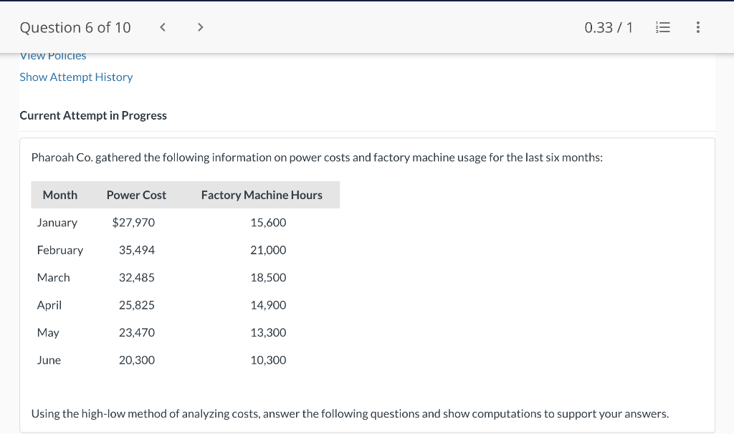This screenshot has width=734, height=434.
Task: Select the 'Factory Machine Hours' column header
Action: (262, 195)
